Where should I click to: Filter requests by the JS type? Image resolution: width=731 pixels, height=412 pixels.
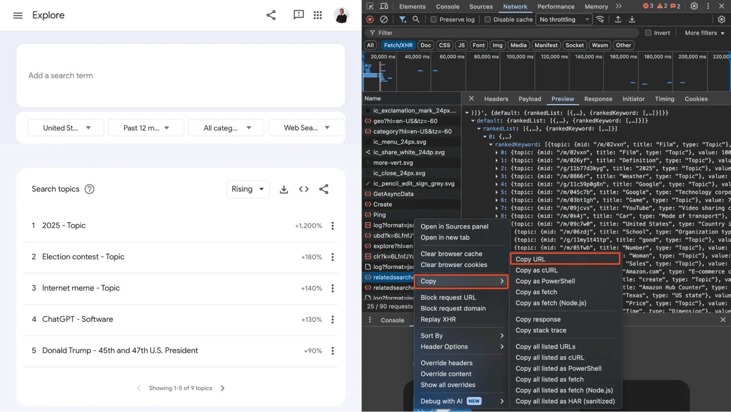point(461,45)
